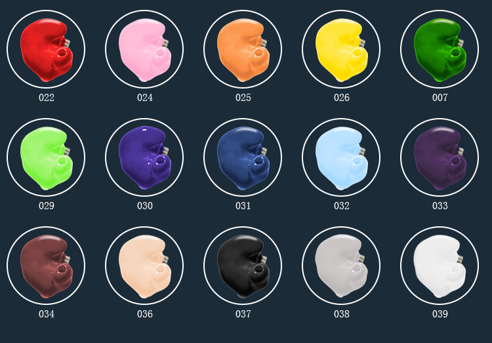
Task: Pick the black earpiece swatch 037
Action: point(243,266)
